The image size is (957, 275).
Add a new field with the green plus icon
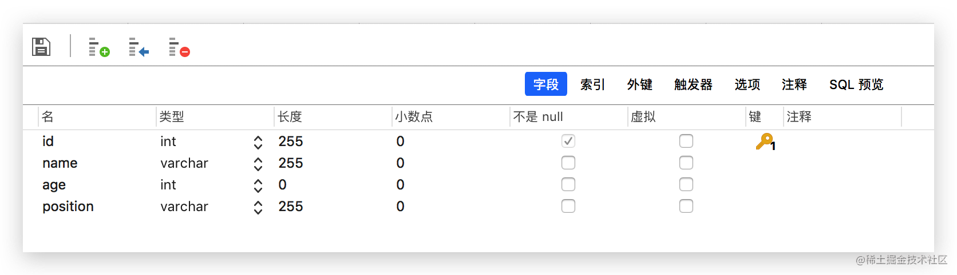[x=99, y=47]
